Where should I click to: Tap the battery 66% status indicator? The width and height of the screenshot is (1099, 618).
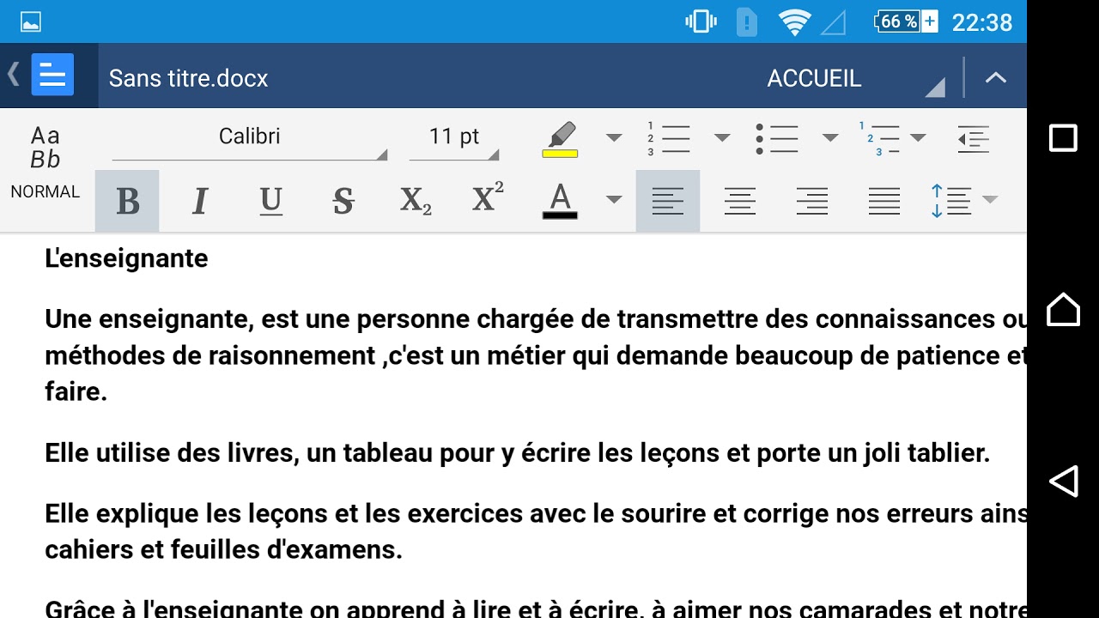point(906,21)
